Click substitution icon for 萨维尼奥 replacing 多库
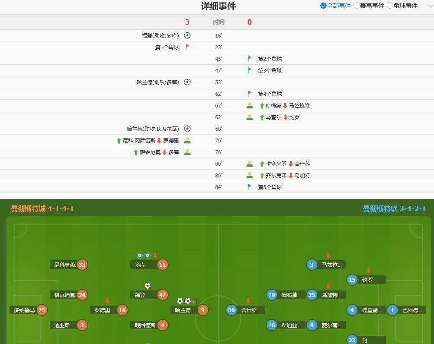 [x=187, y=152]
